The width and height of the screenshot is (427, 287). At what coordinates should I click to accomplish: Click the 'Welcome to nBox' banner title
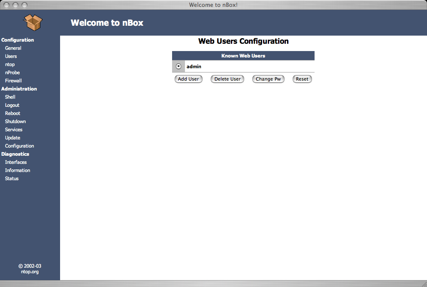[x=107, y=23]
